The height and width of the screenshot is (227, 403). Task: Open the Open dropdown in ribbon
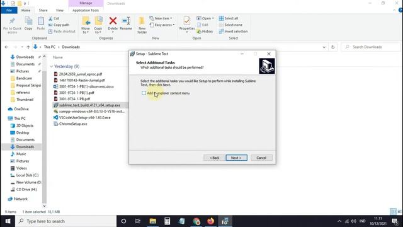205,18
